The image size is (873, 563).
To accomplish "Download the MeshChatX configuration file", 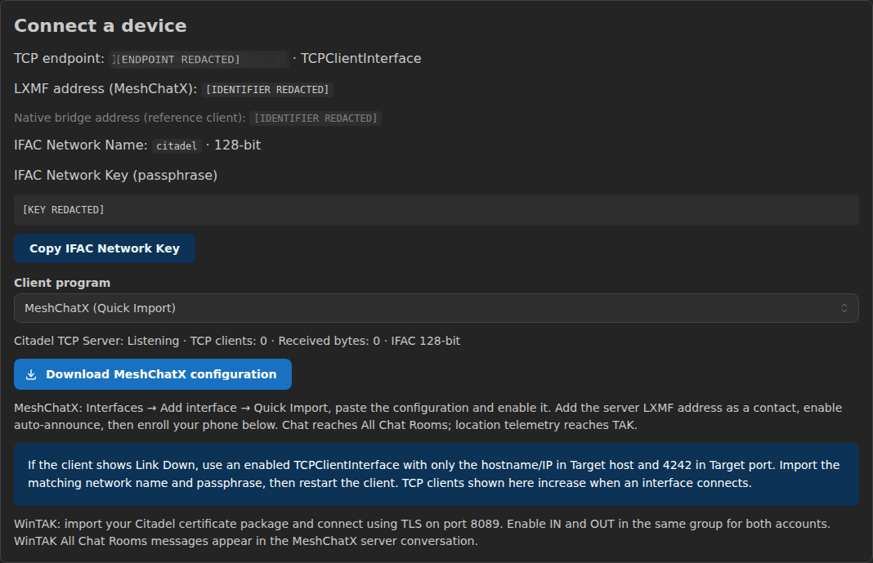I will (153, 374).
